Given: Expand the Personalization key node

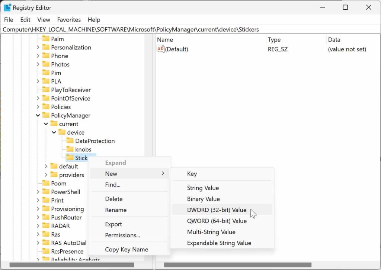Looking at the screenshot, I should click(38, 47).
